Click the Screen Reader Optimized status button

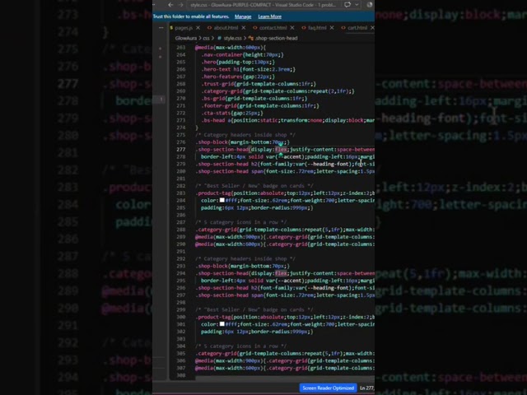coord(328,388)
